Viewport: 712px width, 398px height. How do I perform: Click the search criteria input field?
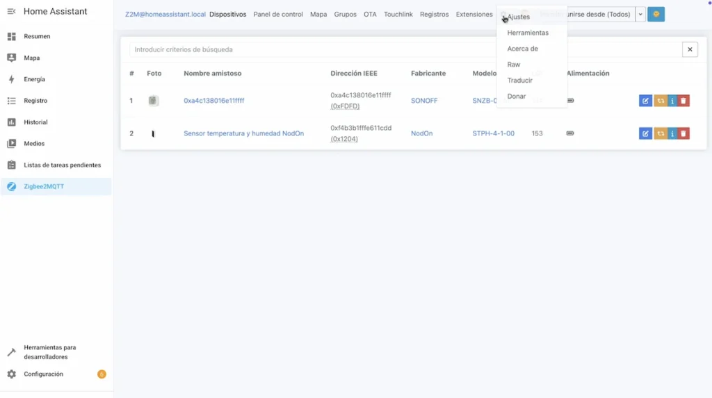(403, 49)
